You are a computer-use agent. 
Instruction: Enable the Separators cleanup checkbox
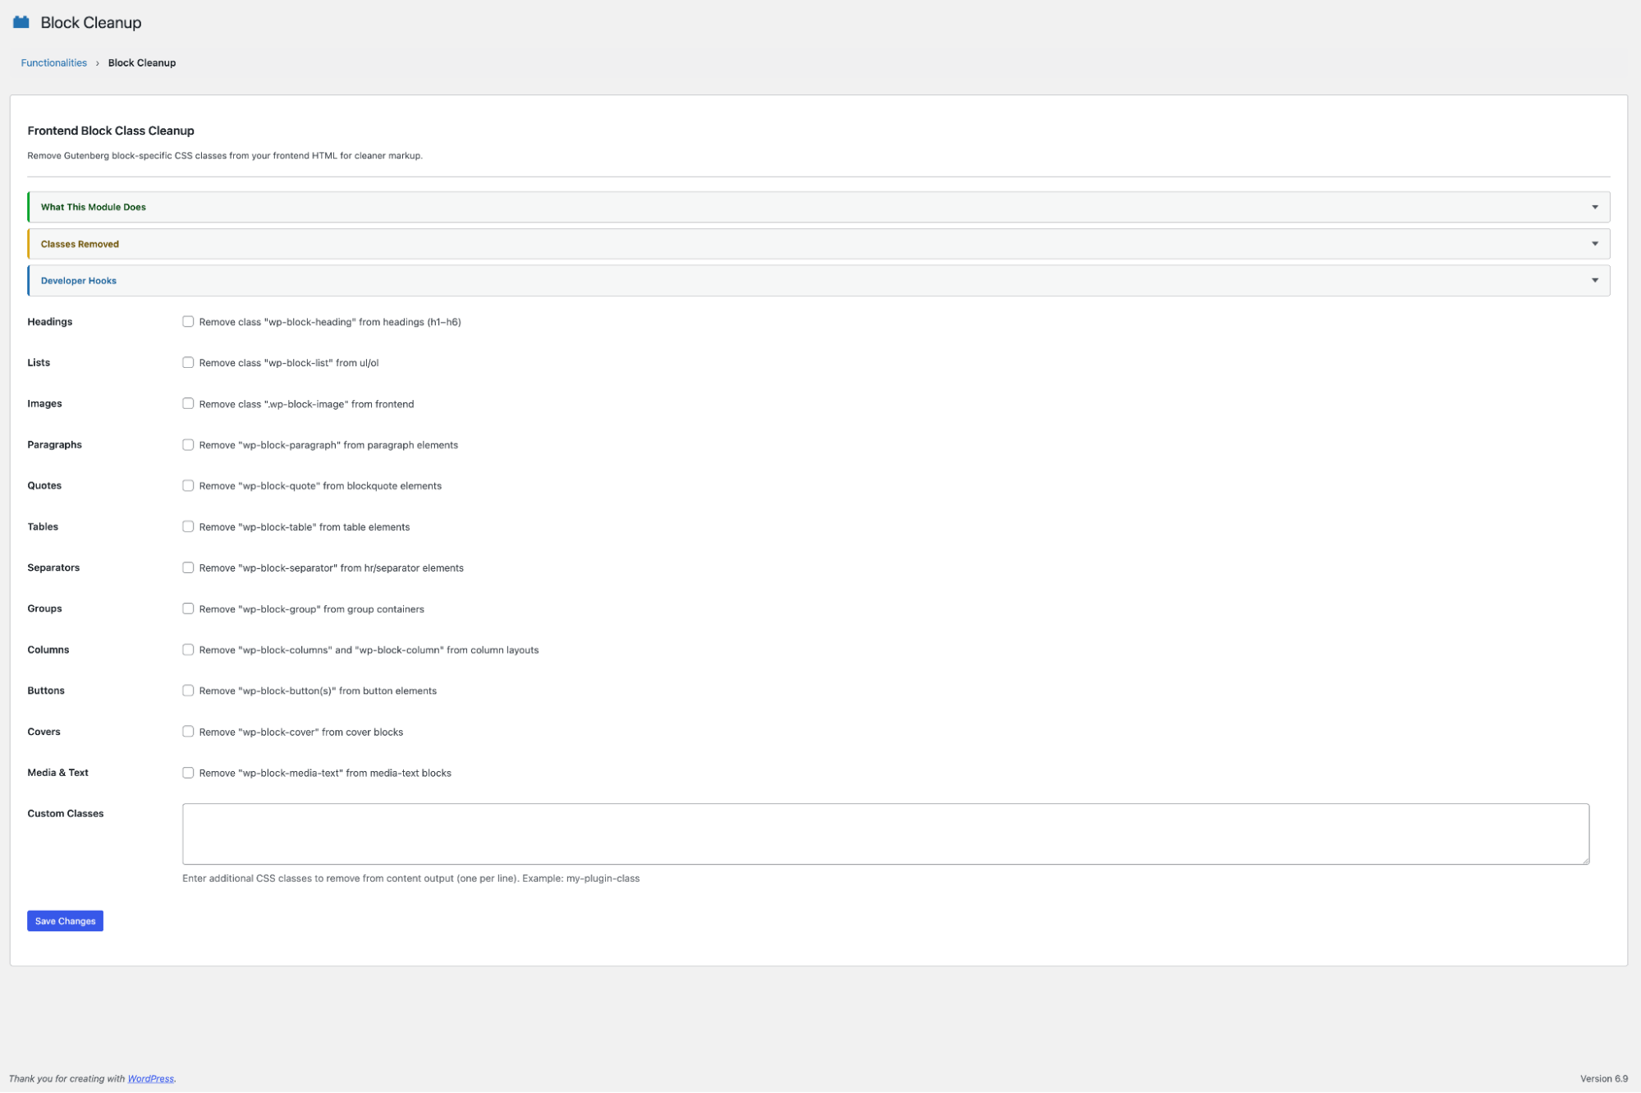tap(188, 568)
